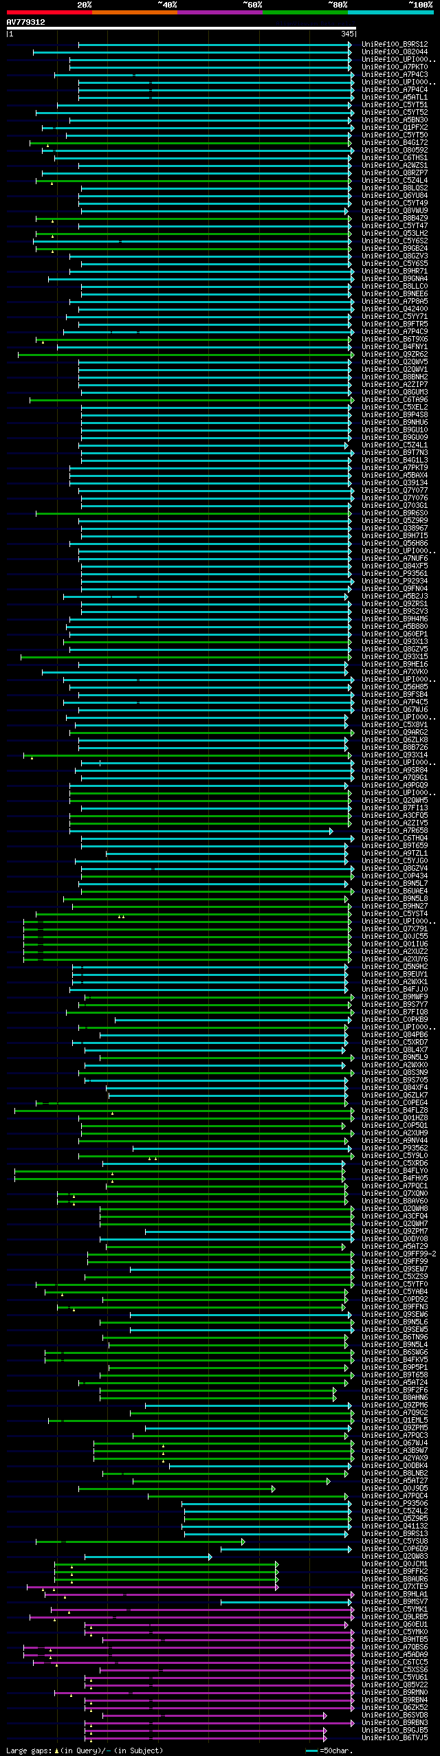Open hit UniRef100_Q60EU1
Image resolution: width=440 pixels, height=1756 pixels.
pos(395,1625)
